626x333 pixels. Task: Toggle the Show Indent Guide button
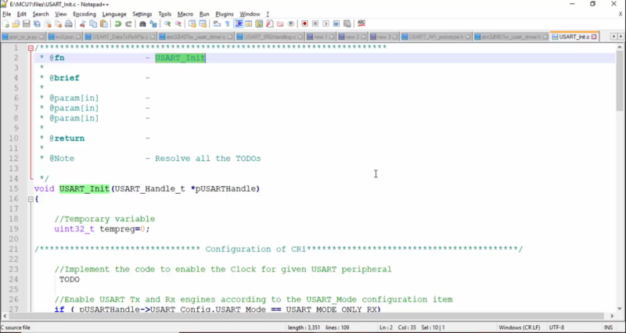[239, 24]
